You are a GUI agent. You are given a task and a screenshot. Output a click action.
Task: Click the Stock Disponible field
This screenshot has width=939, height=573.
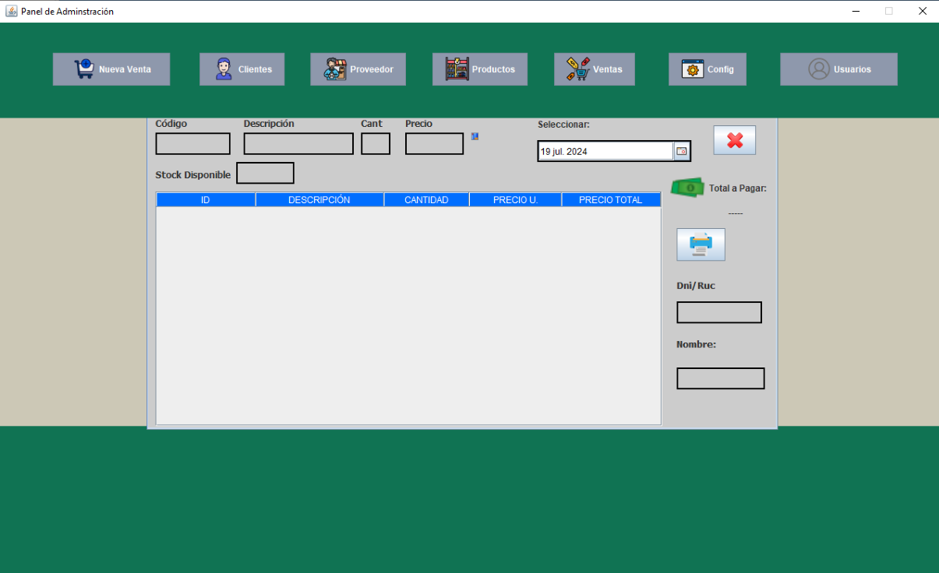265,173
